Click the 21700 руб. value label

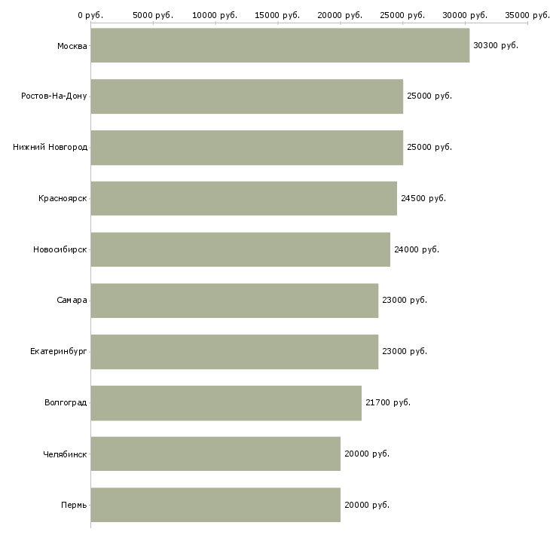point(387,403)
